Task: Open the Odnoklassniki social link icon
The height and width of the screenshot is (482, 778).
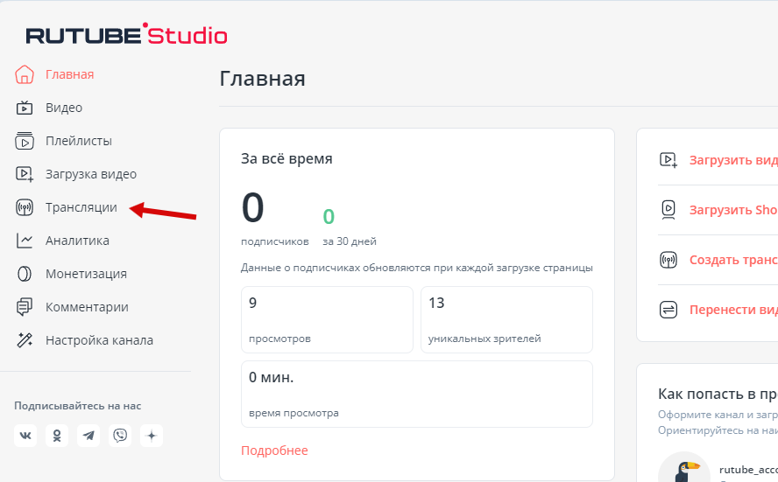Action: [57, 436]
